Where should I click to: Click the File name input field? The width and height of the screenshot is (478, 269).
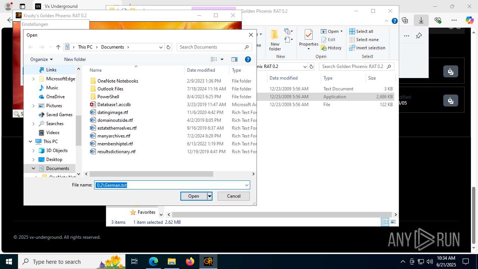coord(169,185)
